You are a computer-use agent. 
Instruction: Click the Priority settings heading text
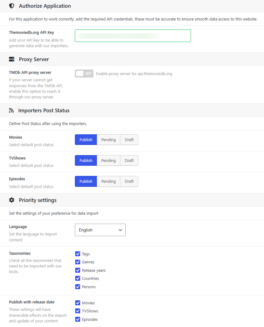38,200
